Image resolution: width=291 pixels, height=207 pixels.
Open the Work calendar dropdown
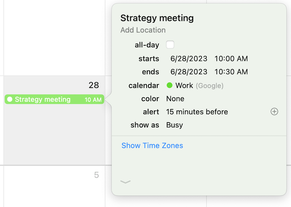pos(184,86)
